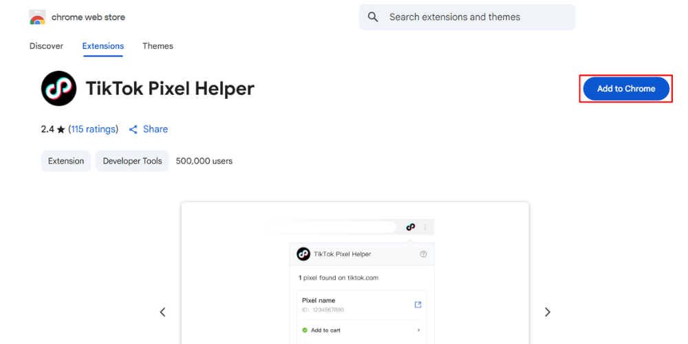Click the Share link

155,129
